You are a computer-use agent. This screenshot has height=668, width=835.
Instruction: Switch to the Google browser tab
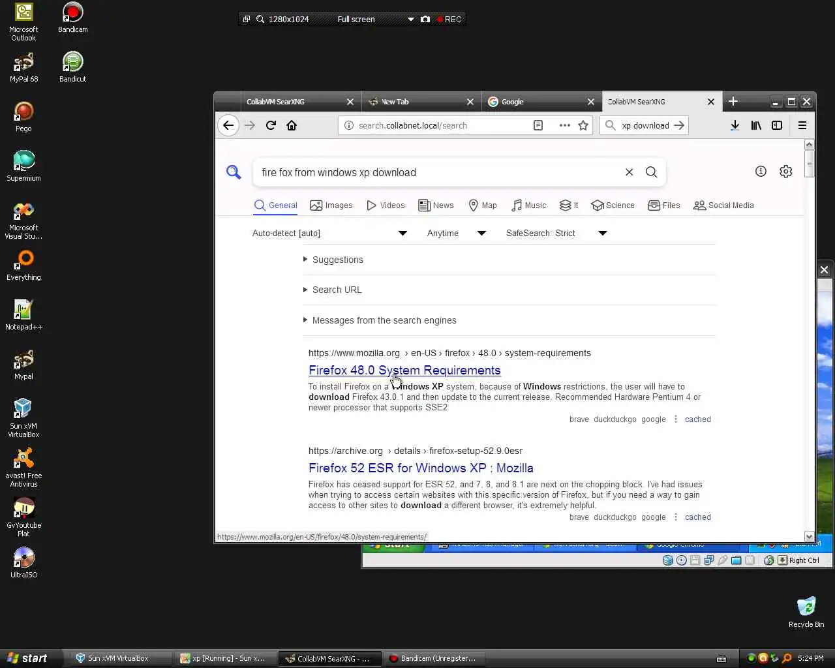click(541, 102)
